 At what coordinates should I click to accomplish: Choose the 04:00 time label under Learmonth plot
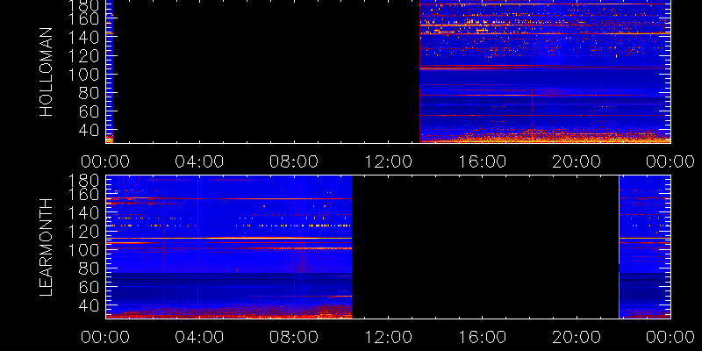[199, 337]
